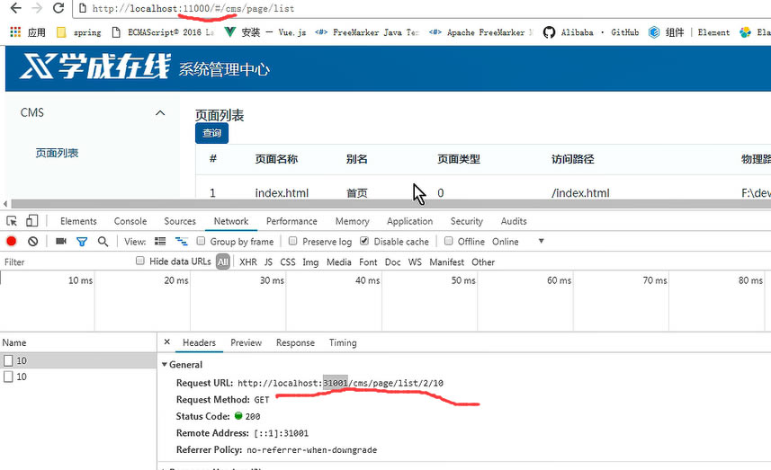The height and width of the screenshot is (470, 771).
Task: Click the 学成在线 logo in header
Action: pyautogui.click(x=94, y=67)
